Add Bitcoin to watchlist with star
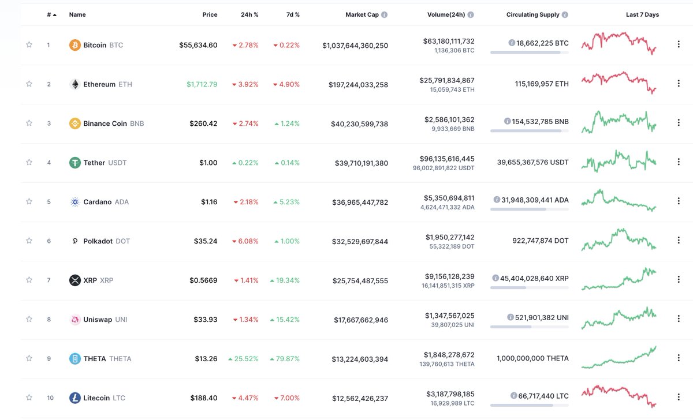This screenshot has width=693, height=420. coord(29,44)
